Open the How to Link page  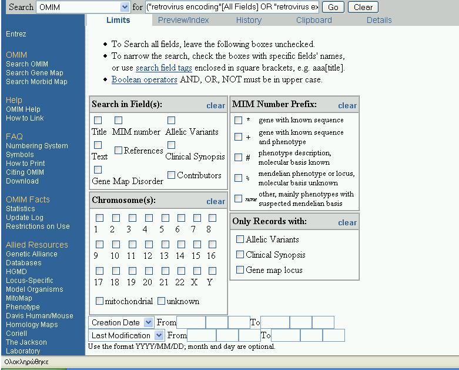pos(25,118)
